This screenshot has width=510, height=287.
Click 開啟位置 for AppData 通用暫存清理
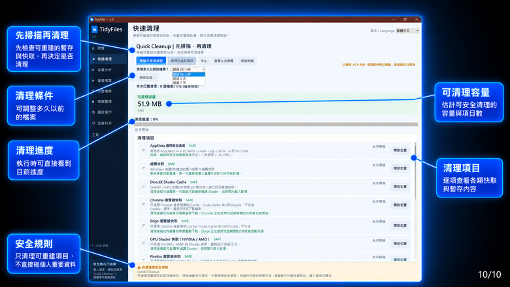(400, 150)
